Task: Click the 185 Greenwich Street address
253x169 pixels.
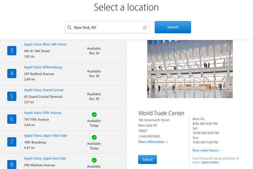Action: (x=154, y=120)
